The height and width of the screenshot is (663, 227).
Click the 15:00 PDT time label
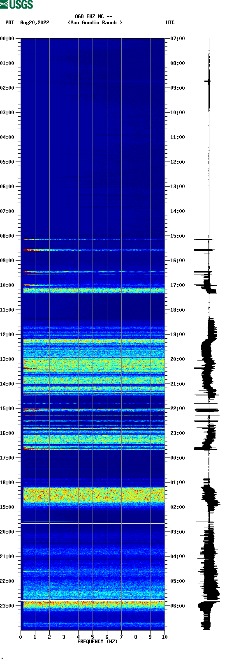(7, 409)
